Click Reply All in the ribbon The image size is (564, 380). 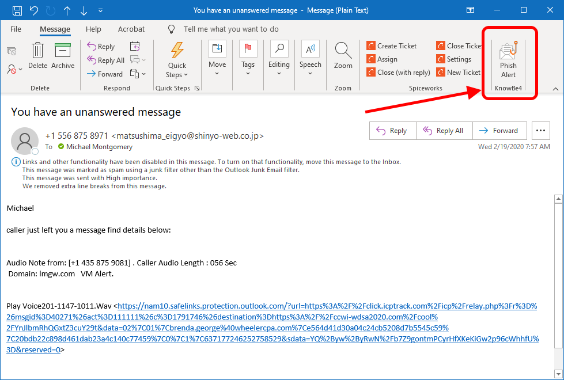(x=106, y=60)
